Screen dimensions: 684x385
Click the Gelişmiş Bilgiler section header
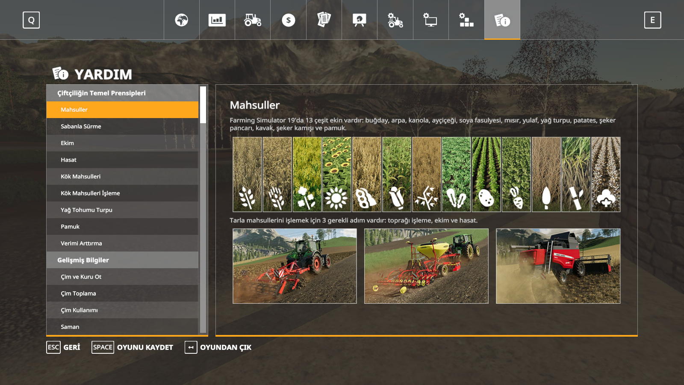[x=122, y=260]
